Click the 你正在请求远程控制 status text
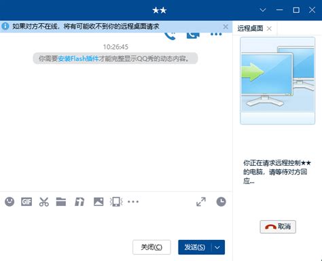The image size is (322, 261). click(x=277, y=172)
